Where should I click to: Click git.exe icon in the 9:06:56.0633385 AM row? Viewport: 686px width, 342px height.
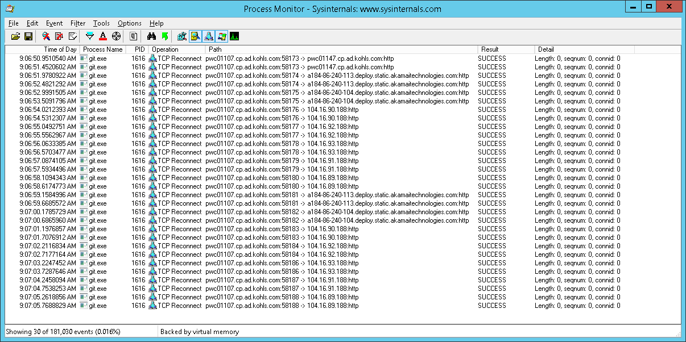pos(84,144)
